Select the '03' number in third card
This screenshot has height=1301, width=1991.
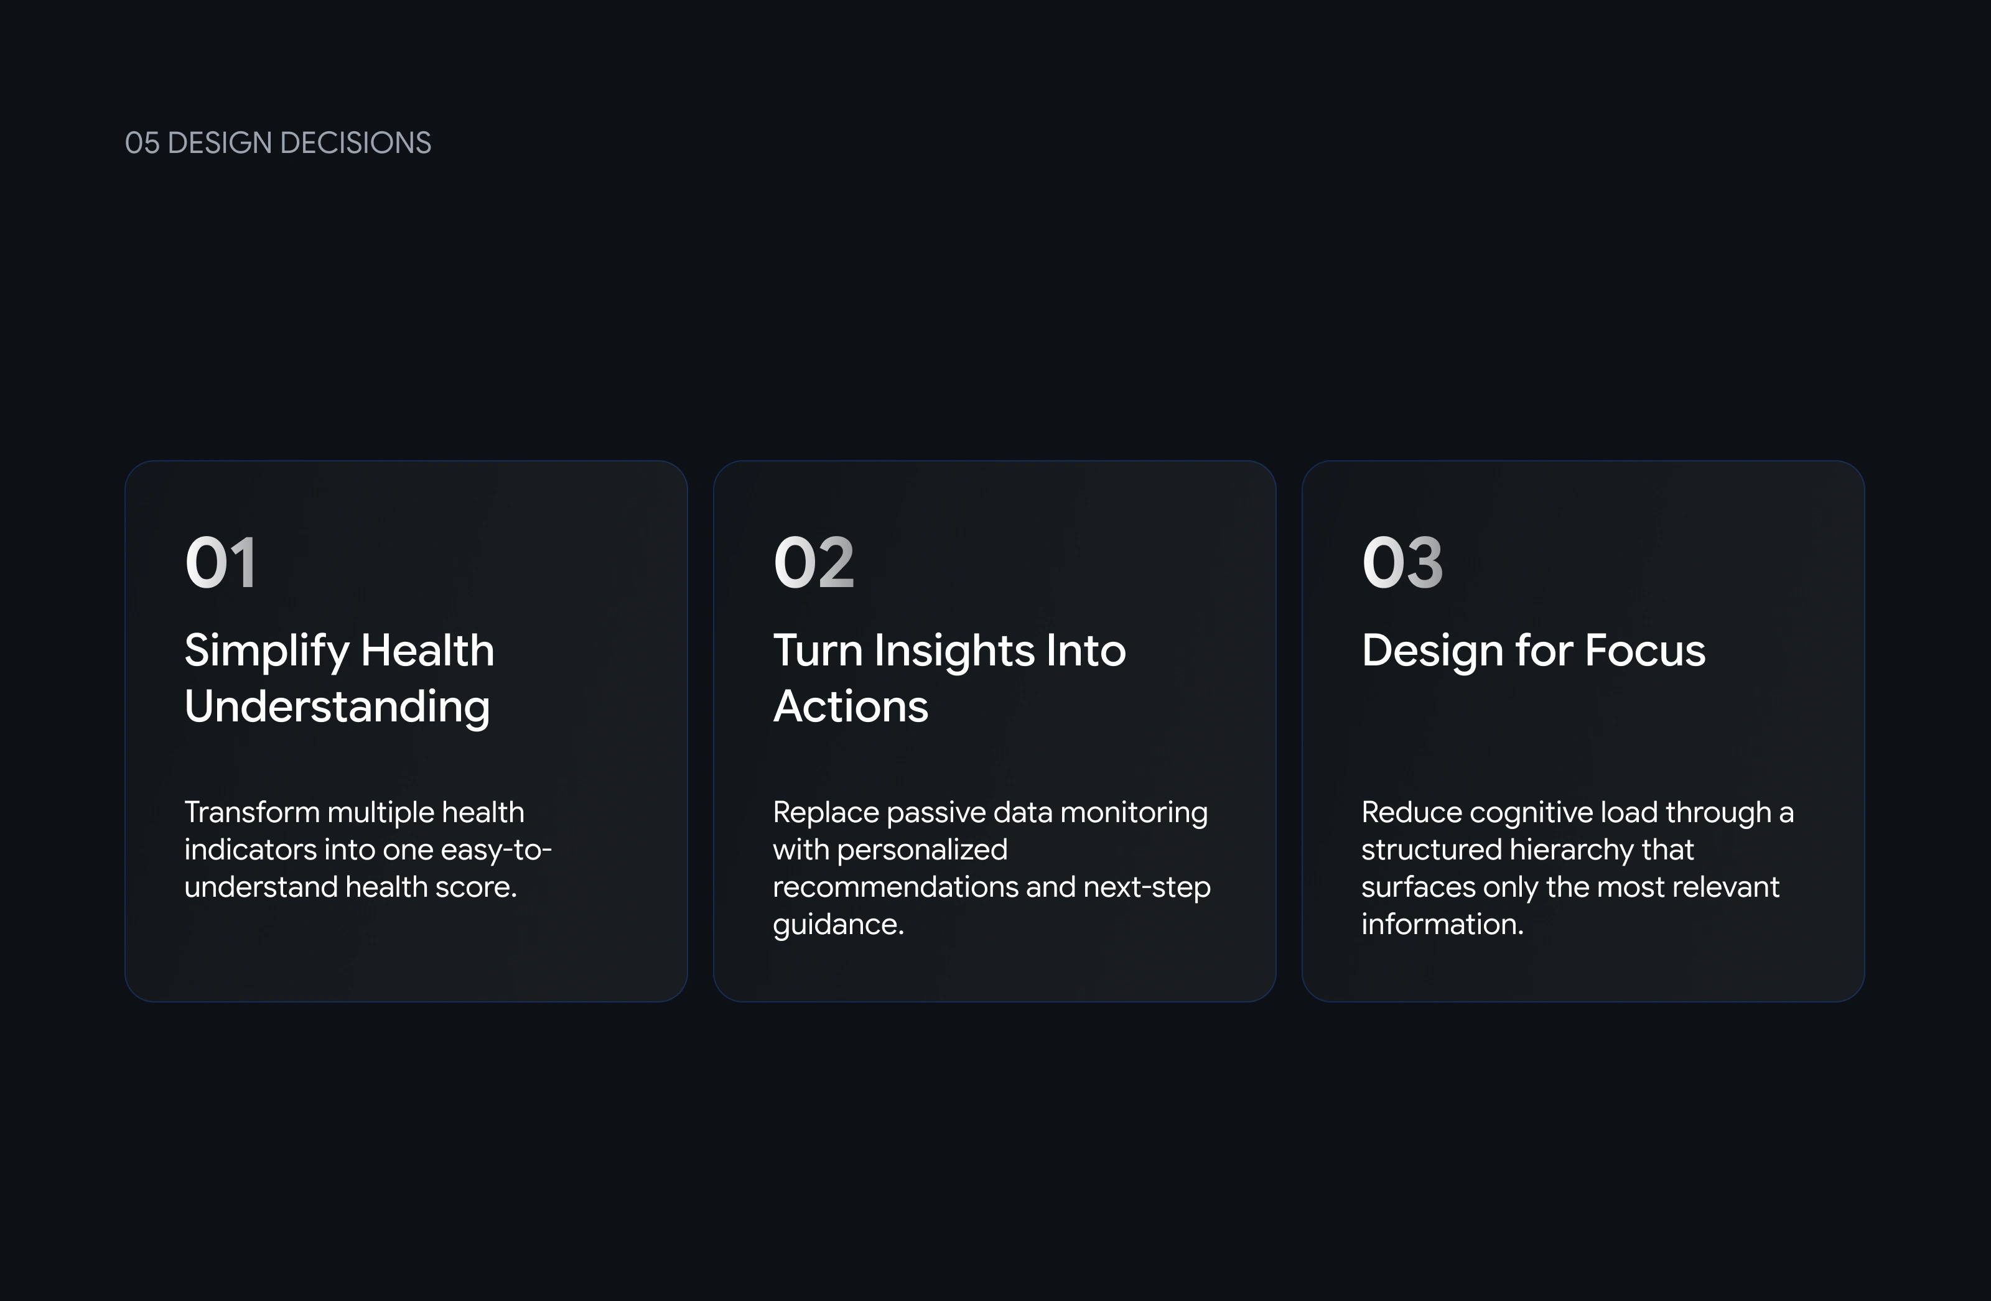(1402, 563)
